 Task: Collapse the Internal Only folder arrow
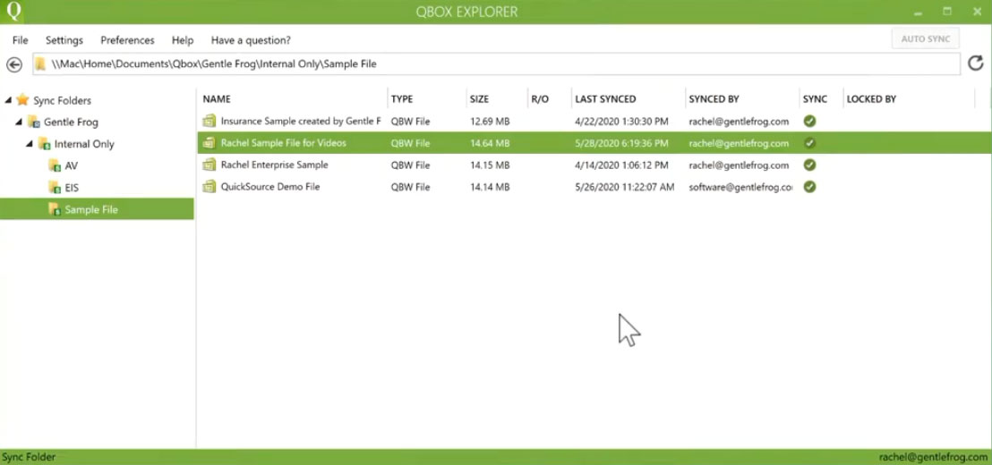pos(30,144)
